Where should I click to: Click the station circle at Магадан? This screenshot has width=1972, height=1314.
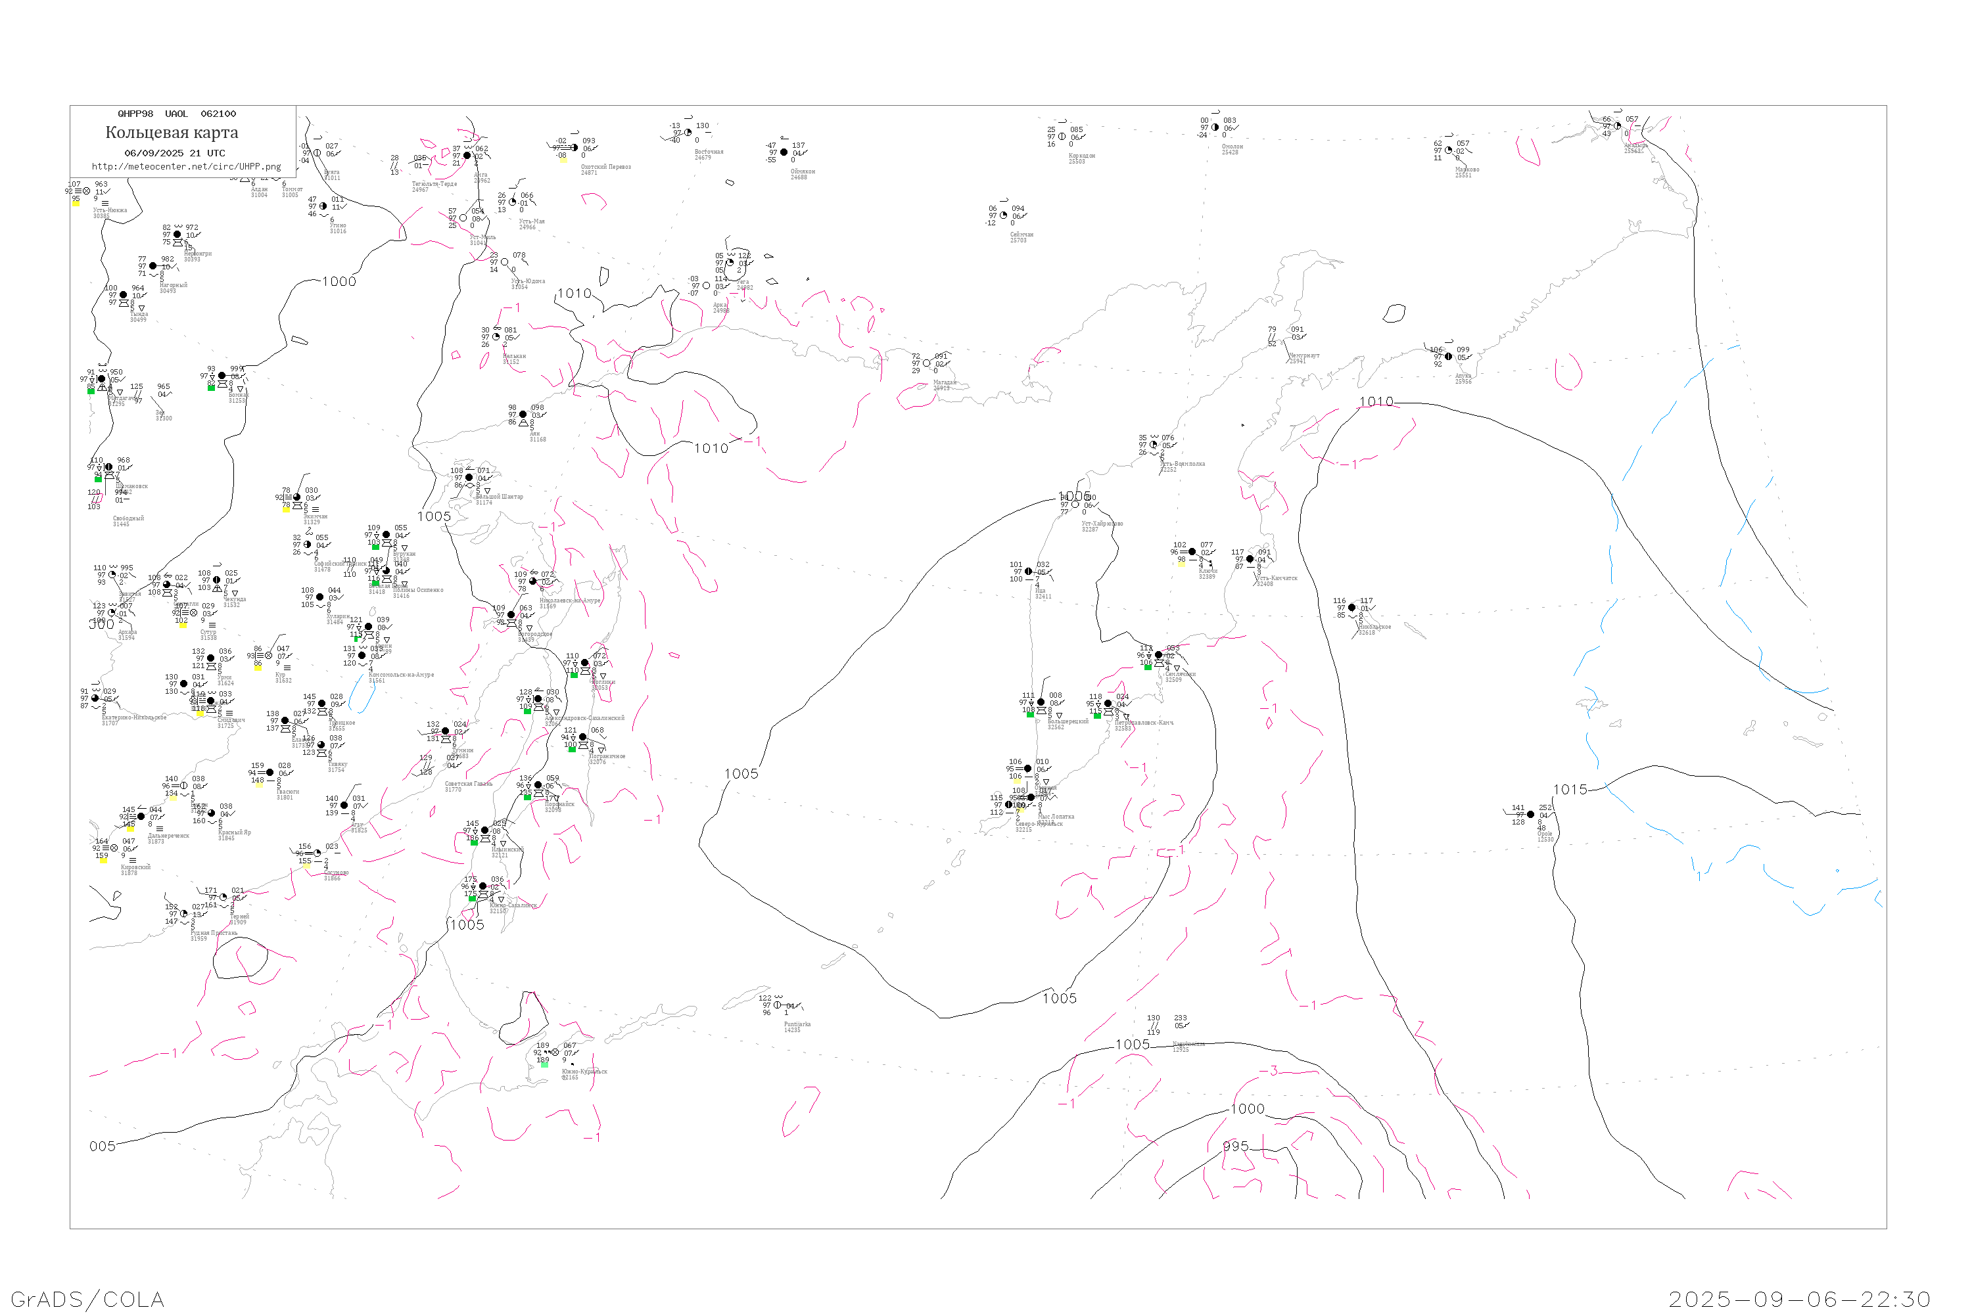[x=926, y=364]
